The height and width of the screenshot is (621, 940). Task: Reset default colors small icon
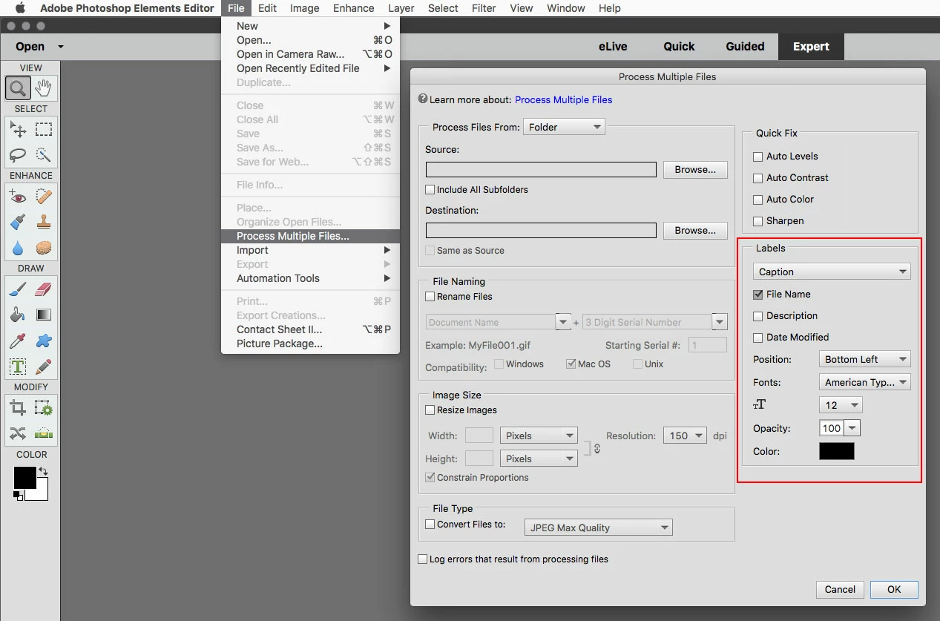pyautogui.click(x=18, y=495)
